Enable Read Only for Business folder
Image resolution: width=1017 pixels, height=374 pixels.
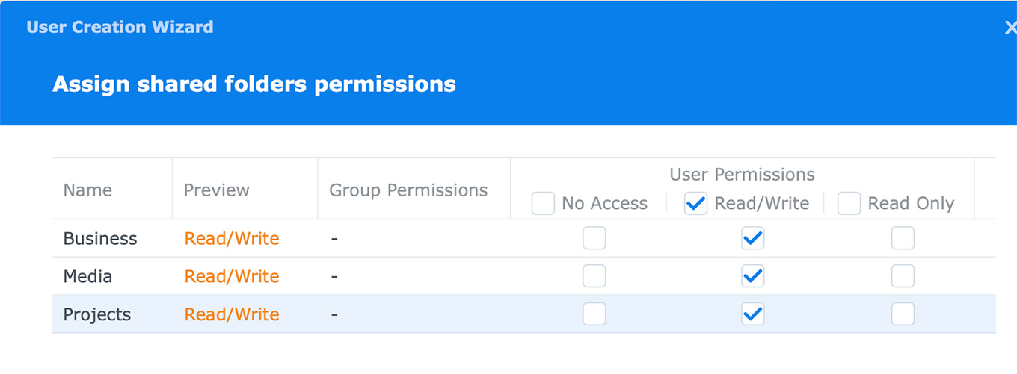click(x=903, y=238)
